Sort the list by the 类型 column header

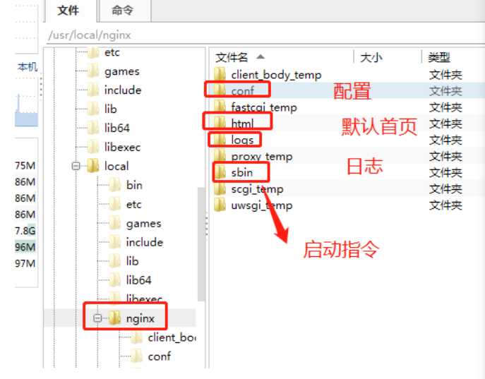pos(438,57)
